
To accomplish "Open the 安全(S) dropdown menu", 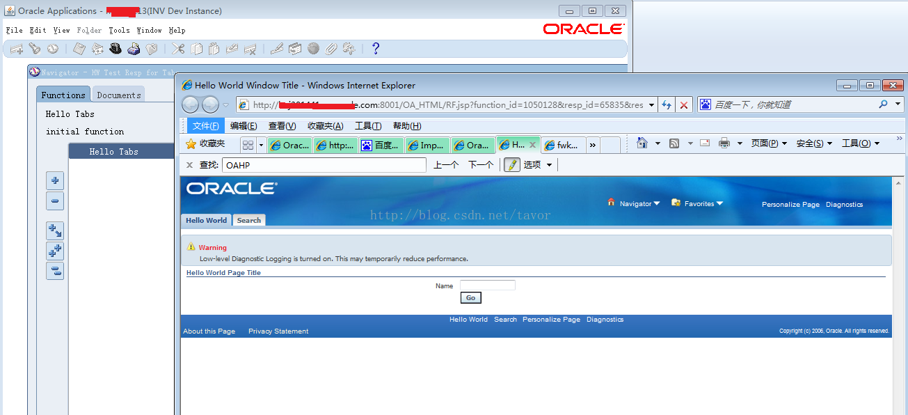I will 814,143.
